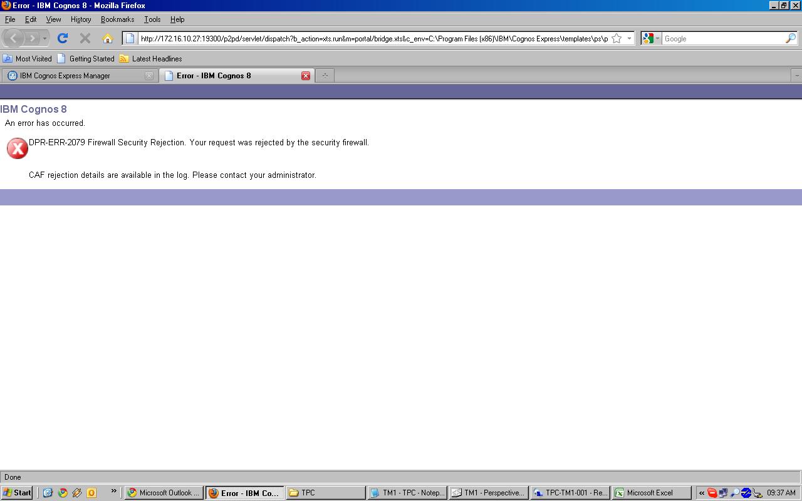This screenshot has width=802, height=501.
Task: Click the magnifier tray icon
Action: click(735, 493)
